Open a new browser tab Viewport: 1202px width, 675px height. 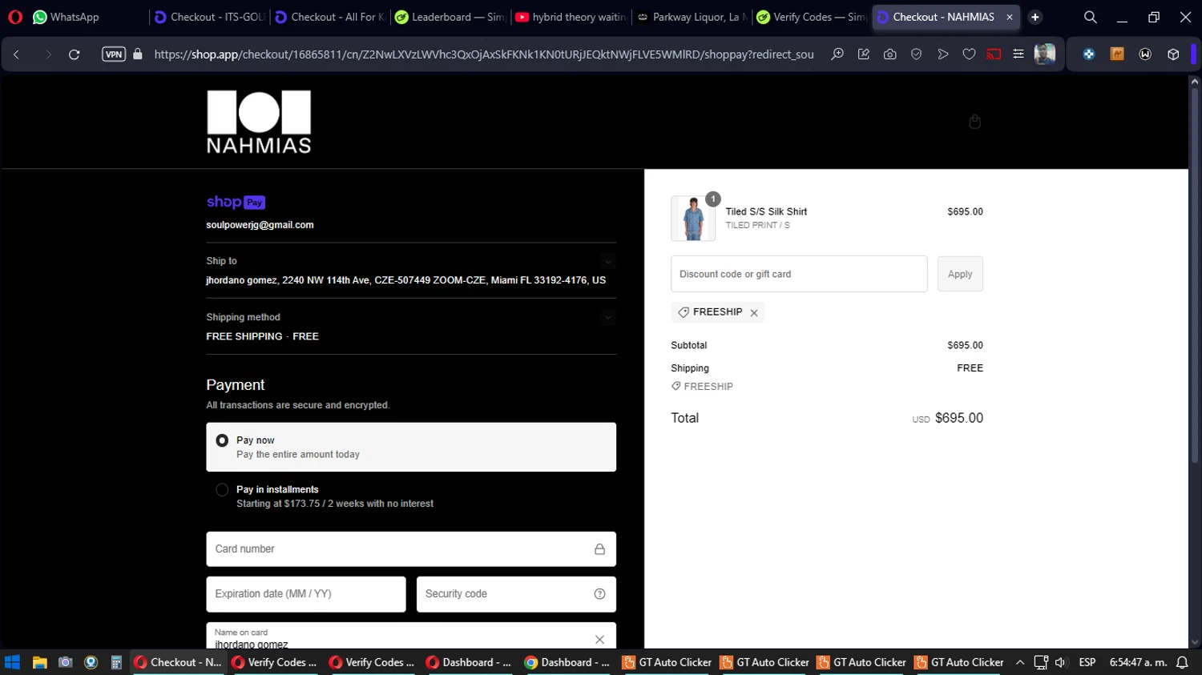click(1035, 17)
